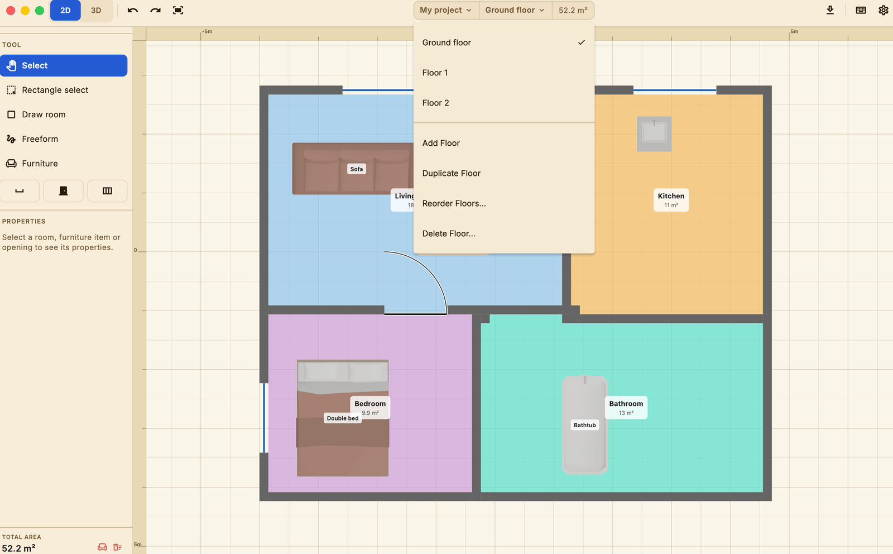This screenshot has height=554, width=893.
Task: Choose Duplicate Floor
Action: click(x=504, y=173)
